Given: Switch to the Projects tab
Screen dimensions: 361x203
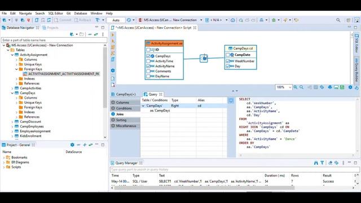Looking at the screenshot, I should [x=50, y=28].
